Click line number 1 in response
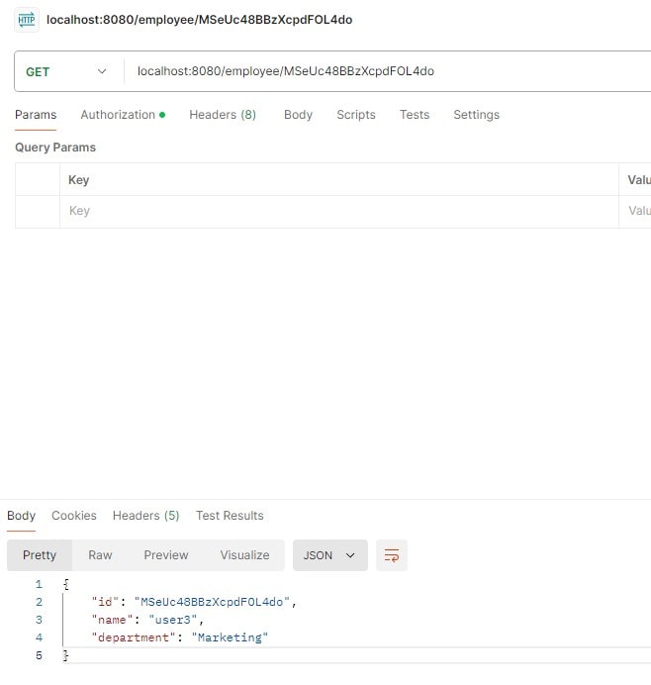This screenshot has height=685, width=651. click(39, 584)
